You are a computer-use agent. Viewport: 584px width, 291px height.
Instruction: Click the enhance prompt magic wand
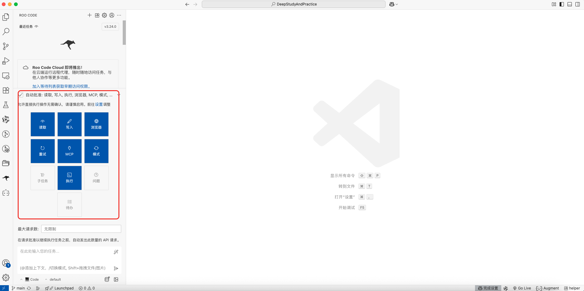pyautogui.click(x=116, y=252)
